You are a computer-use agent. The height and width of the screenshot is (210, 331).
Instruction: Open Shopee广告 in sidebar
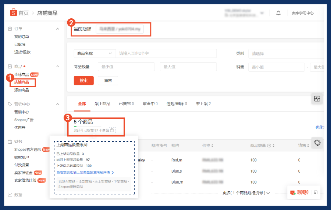point(24,120)
